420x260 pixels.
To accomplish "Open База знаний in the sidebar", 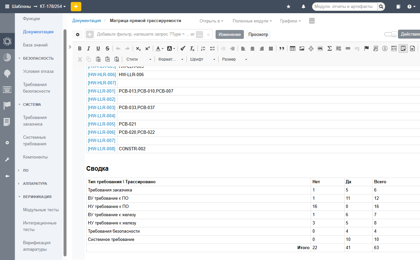I will point(35,45).
